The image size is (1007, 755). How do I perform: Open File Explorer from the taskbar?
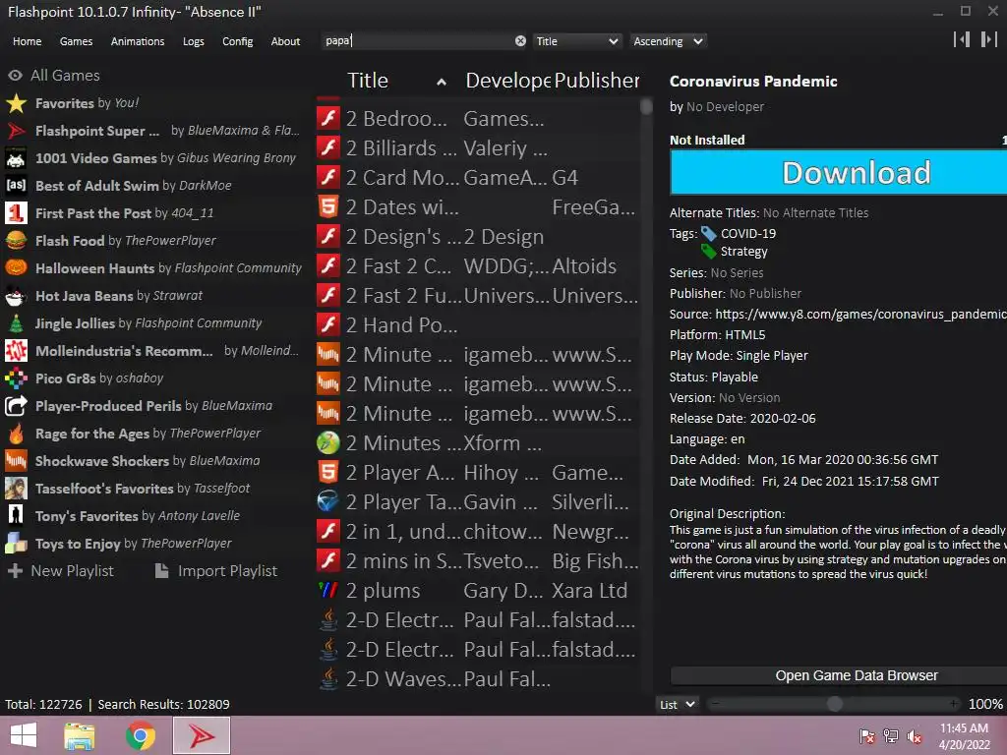[x=80, y=735]
